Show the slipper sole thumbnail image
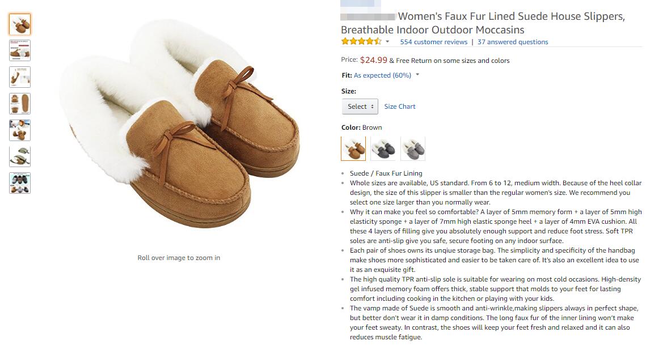 coord(20,104)
